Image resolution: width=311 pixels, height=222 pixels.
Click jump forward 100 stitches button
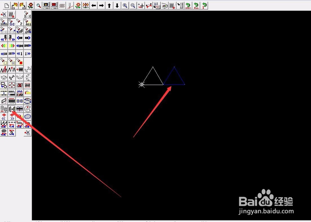pos(28,46)
